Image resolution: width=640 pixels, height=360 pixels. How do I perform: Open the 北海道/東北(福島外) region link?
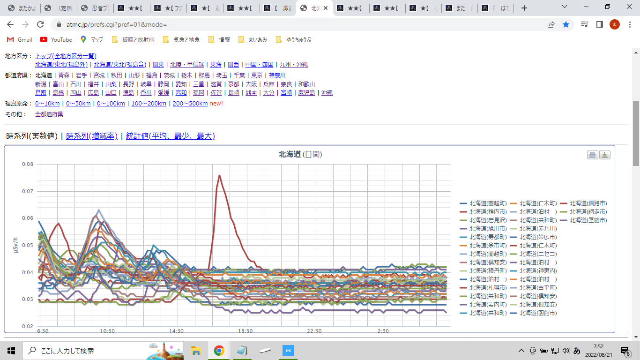pos(61,65)
